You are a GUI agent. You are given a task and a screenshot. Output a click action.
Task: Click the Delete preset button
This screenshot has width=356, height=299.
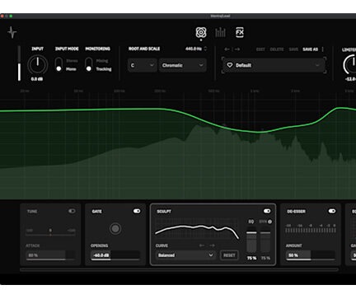pos(277,49)
